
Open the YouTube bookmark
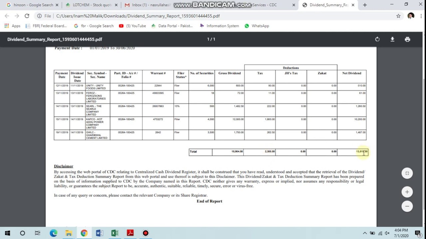point(132,26)
